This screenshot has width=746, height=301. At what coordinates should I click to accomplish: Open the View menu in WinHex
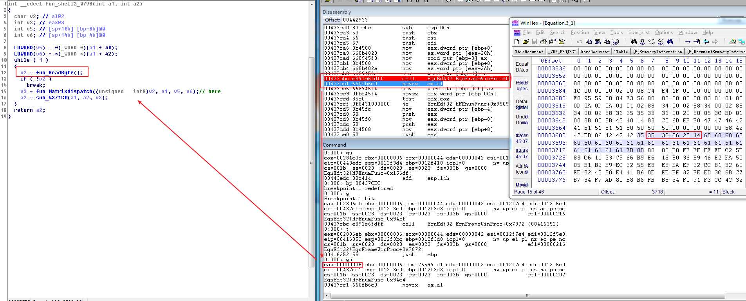point(600,32)
